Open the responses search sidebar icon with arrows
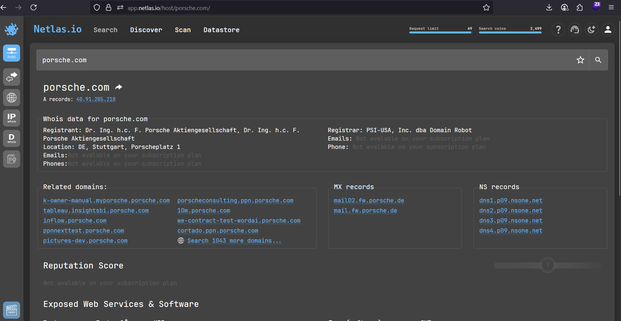The image size is (621, 321). coord(11,77)
